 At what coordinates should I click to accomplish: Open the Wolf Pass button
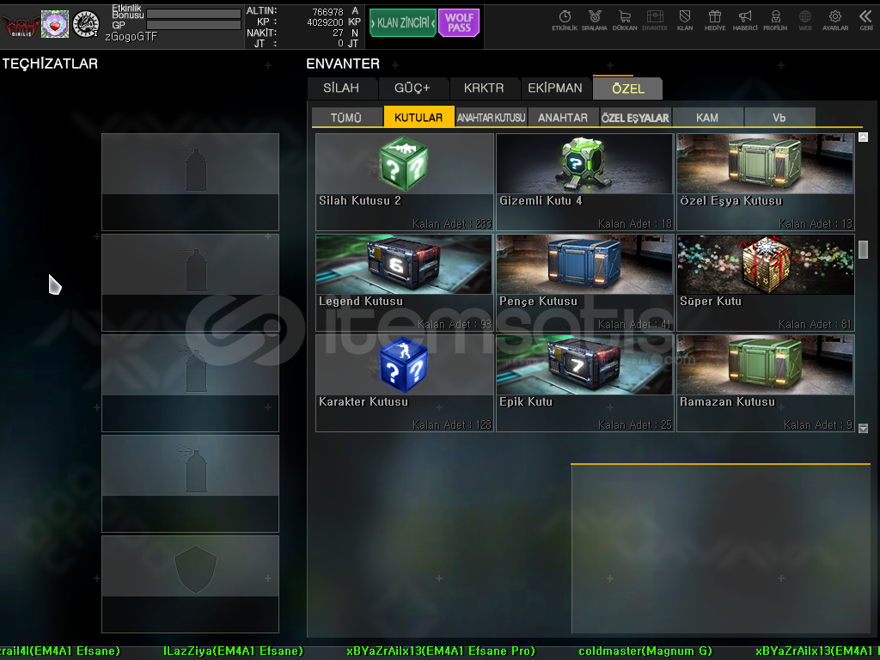459,23
